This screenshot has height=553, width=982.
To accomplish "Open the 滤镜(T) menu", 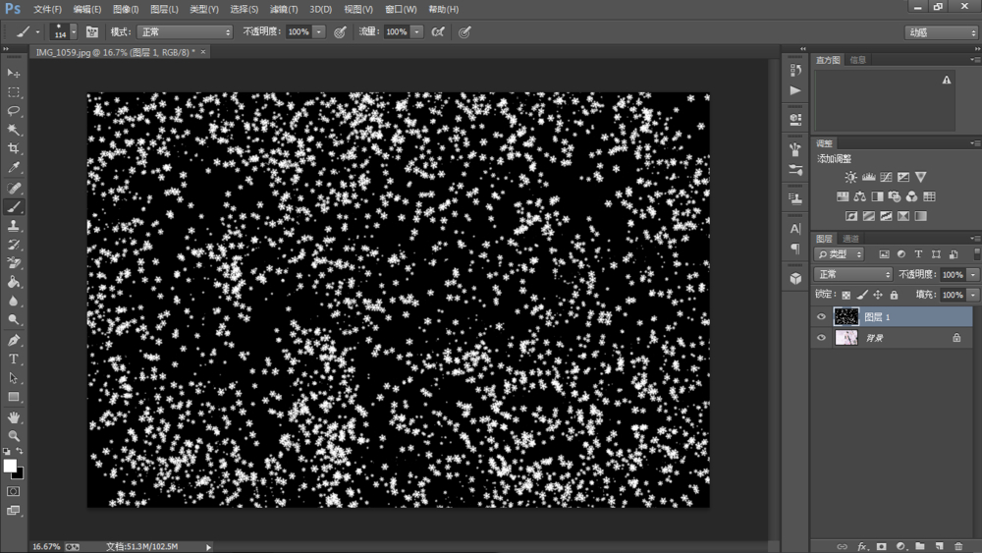I will click(x=284, y=10).
